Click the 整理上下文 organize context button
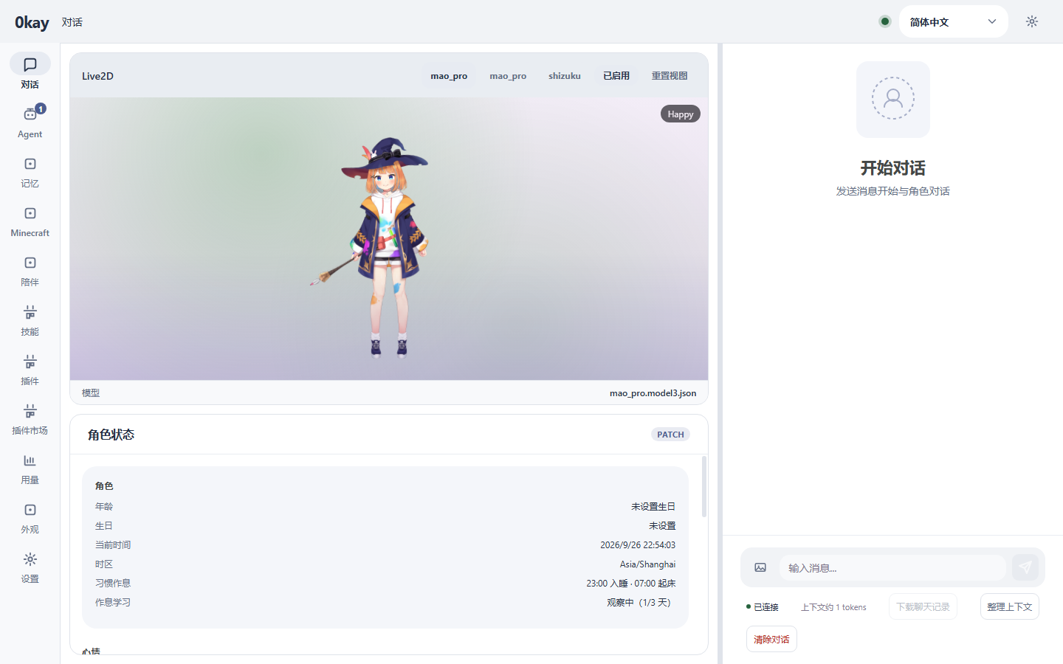The image size is (1063, 664). click(x=1010, y=606)
